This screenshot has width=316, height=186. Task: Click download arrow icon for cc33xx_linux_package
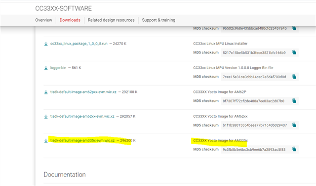point(46,44)
